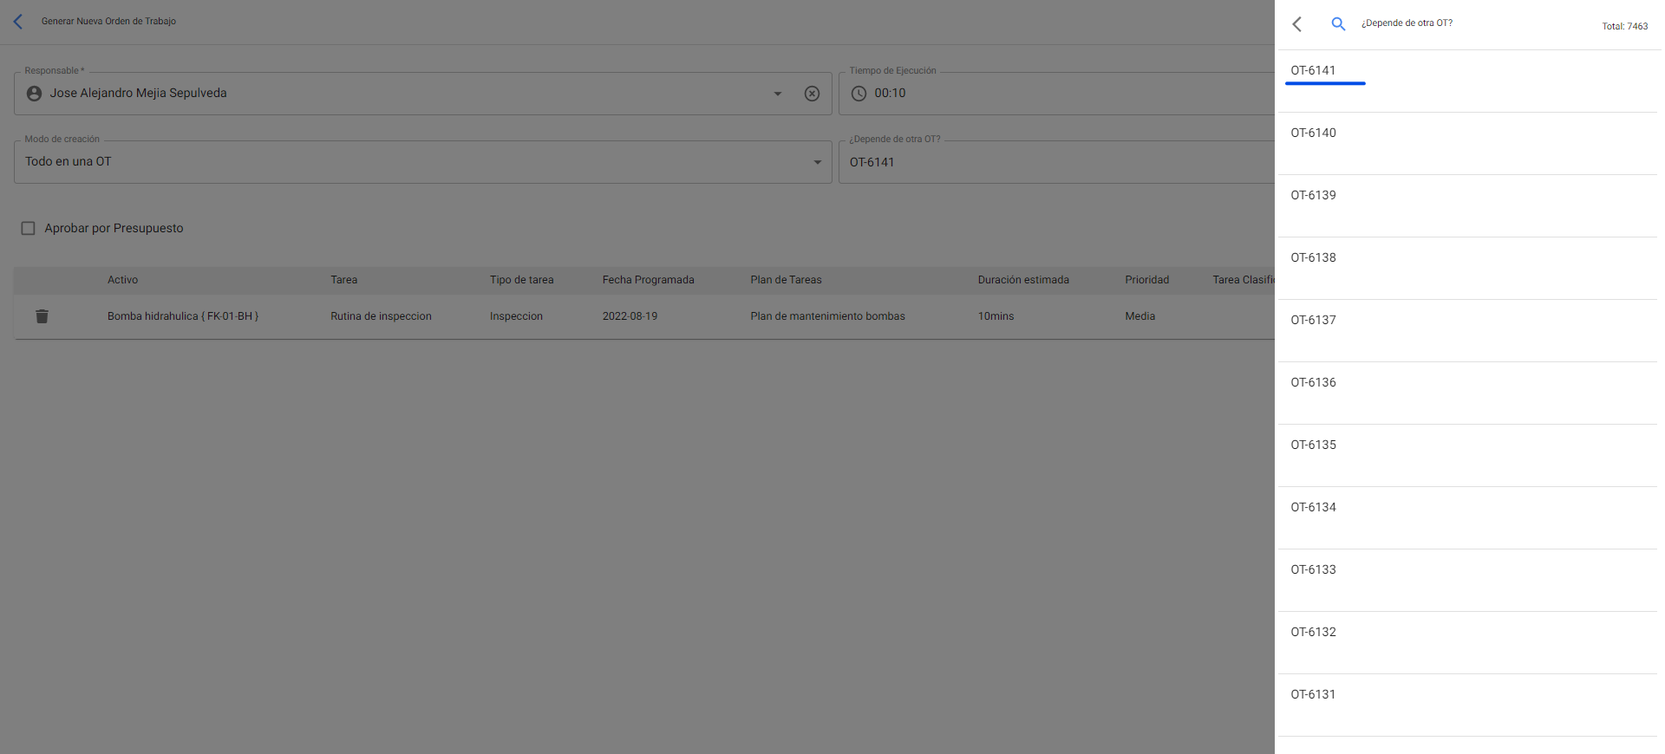Click the clock icon in Tiempo de Ejecución
This screenshot has height=754, width=1665.
click(x=859, y=94)
